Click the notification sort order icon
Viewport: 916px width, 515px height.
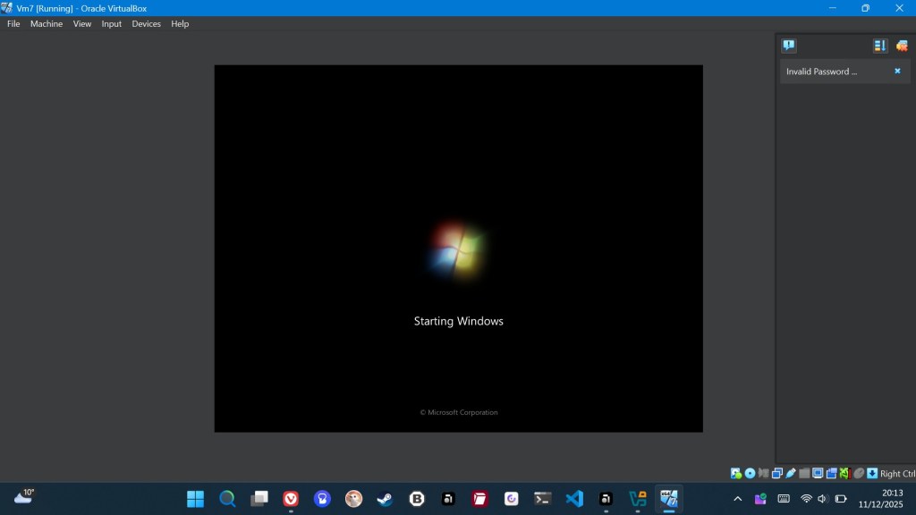click(x=880, y=45)
